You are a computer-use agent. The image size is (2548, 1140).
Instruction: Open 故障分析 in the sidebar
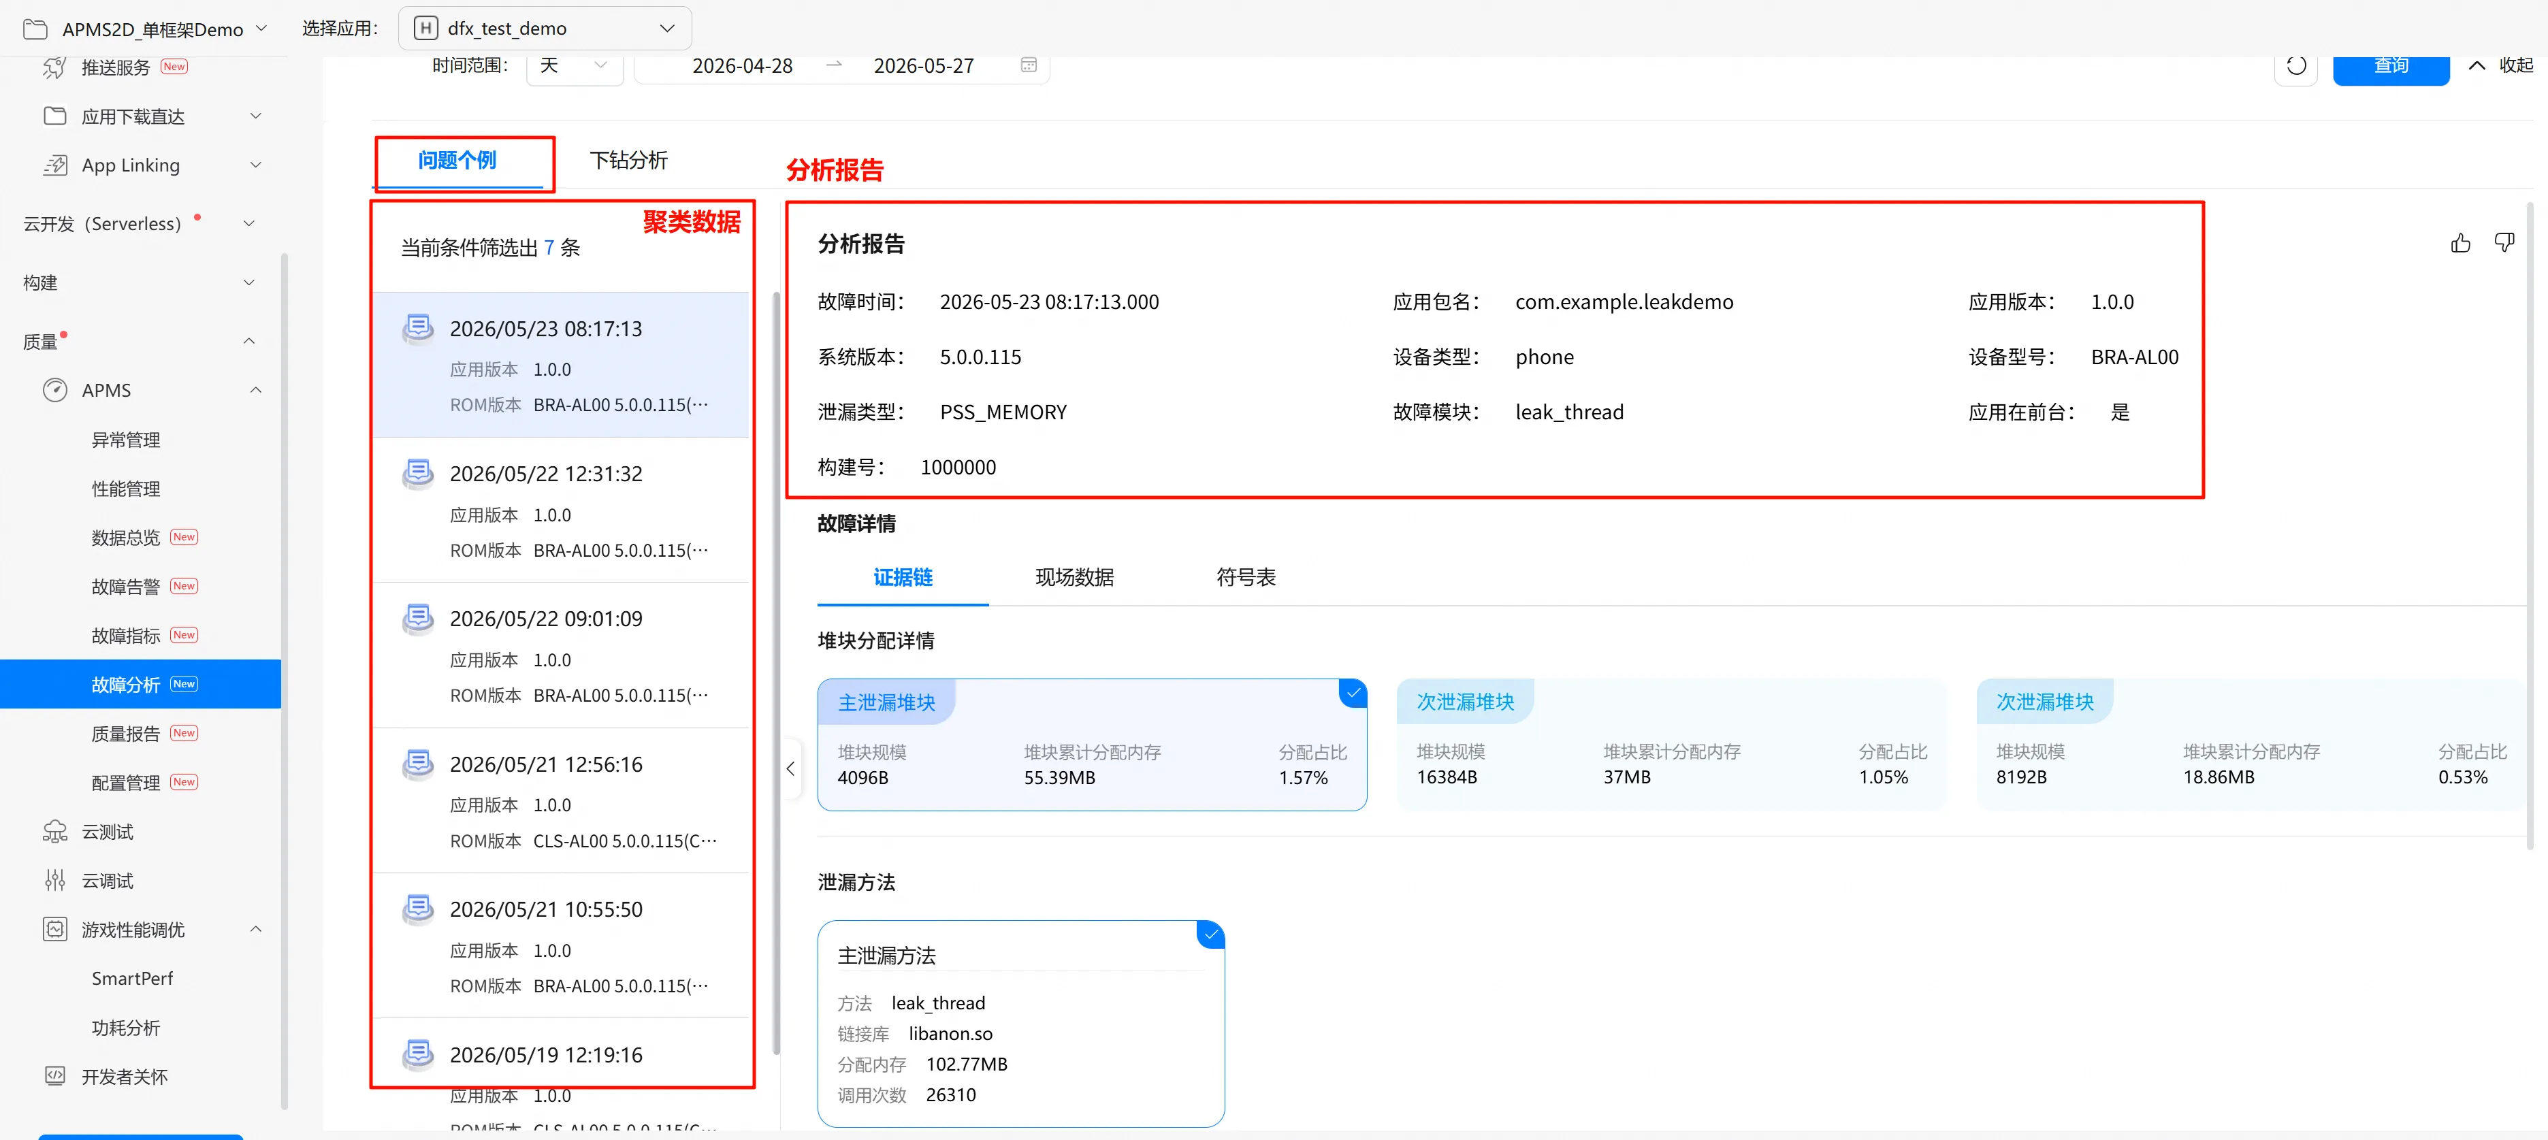pos(140,684)
